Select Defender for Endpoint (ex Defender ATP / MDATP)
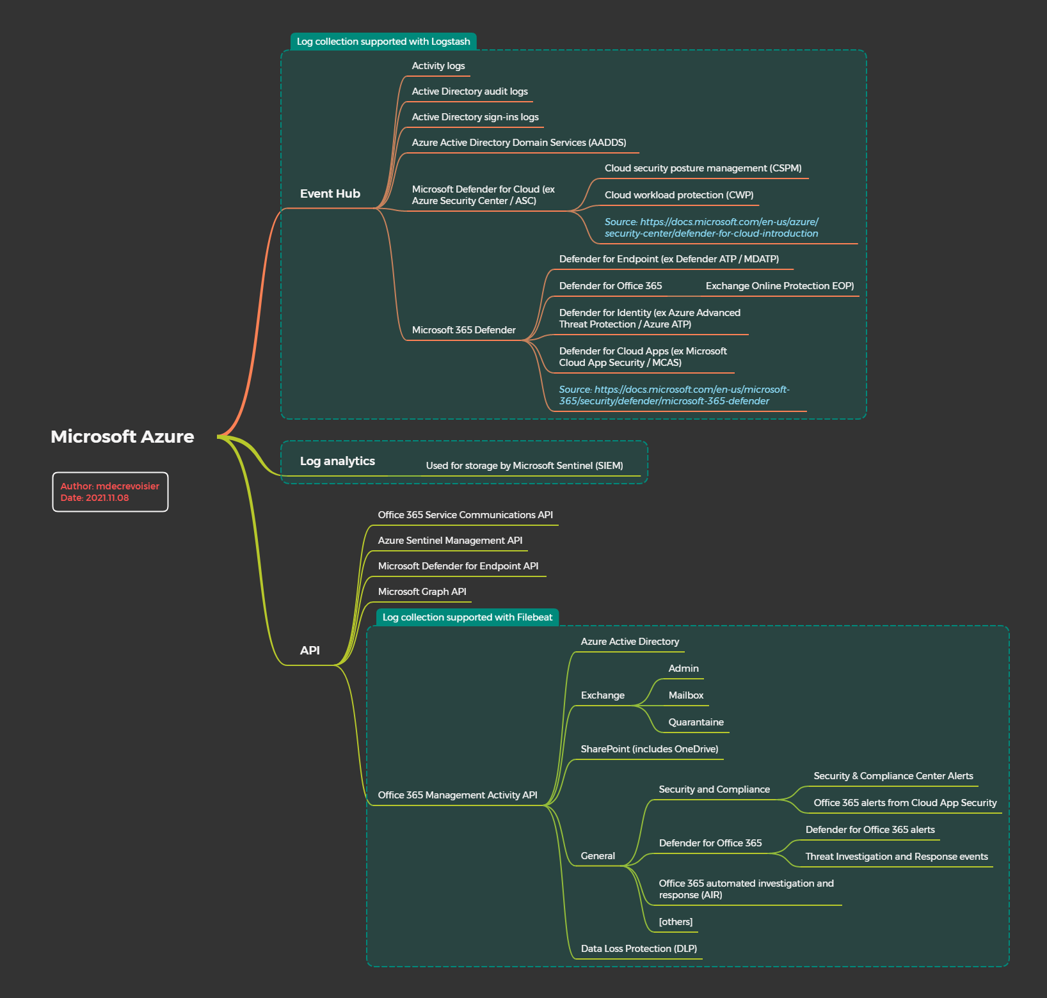Viewport: 1047px width, 998px height. 669,259
